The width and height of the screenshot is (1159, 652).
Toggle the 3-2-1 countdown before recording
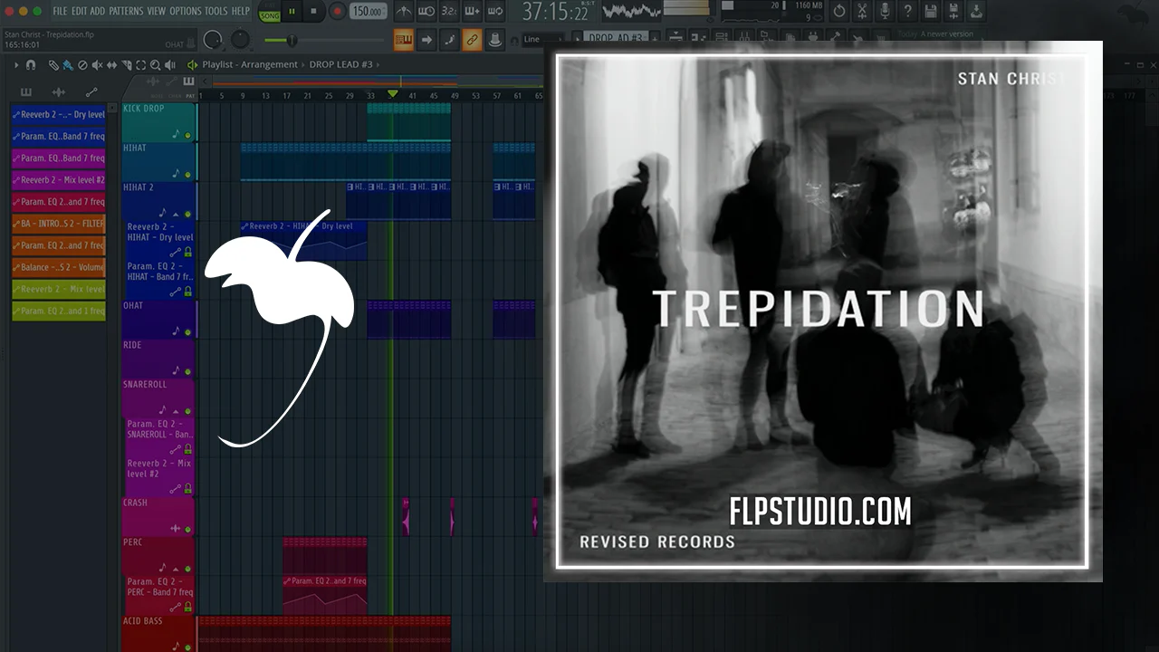click(x=449, y=11)
